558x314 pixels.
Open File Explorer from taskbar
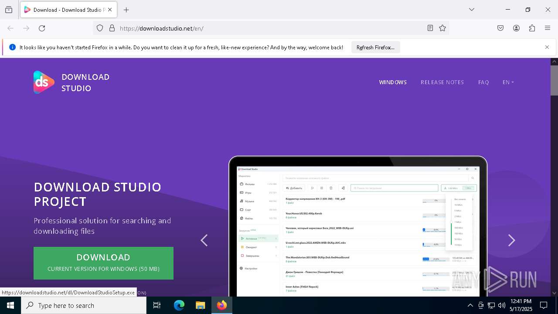tap(200, 305)
